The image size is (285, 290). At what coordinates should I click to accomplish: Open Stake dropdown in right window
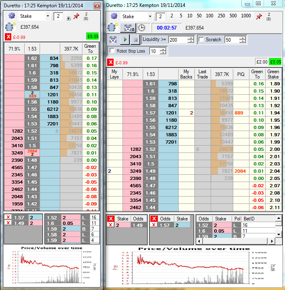tap(150, 17)
